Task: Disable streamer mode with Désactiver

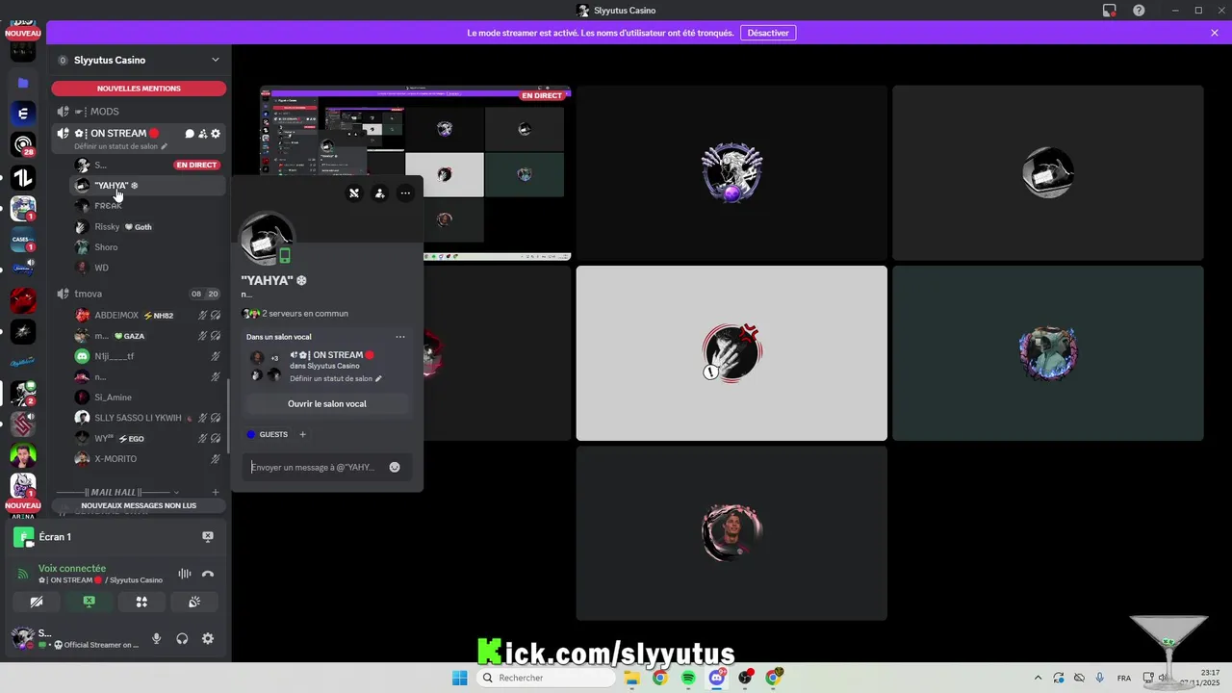Action: (x=768, y=33)
